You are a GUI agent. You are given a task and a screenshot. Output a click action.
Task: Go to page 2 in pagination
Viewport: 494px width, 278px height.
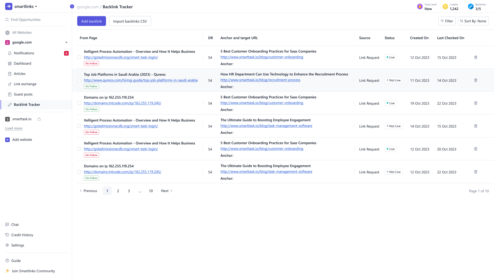tap(118, 191)
